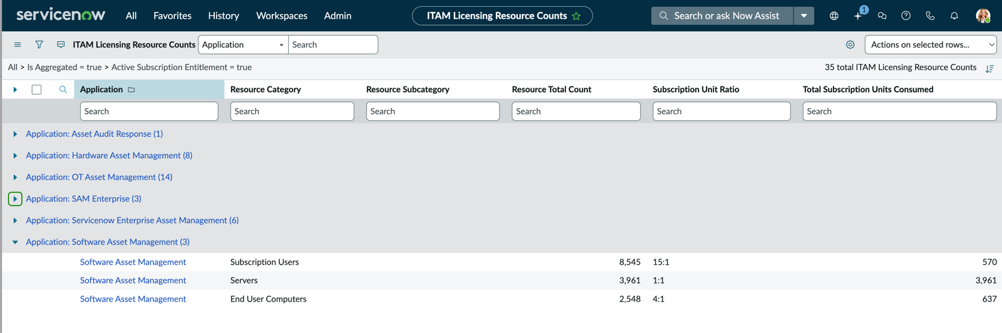Collapse the Software Asset Management group
The width and height of the screenshot is (1002, 333).
[15, 242]
